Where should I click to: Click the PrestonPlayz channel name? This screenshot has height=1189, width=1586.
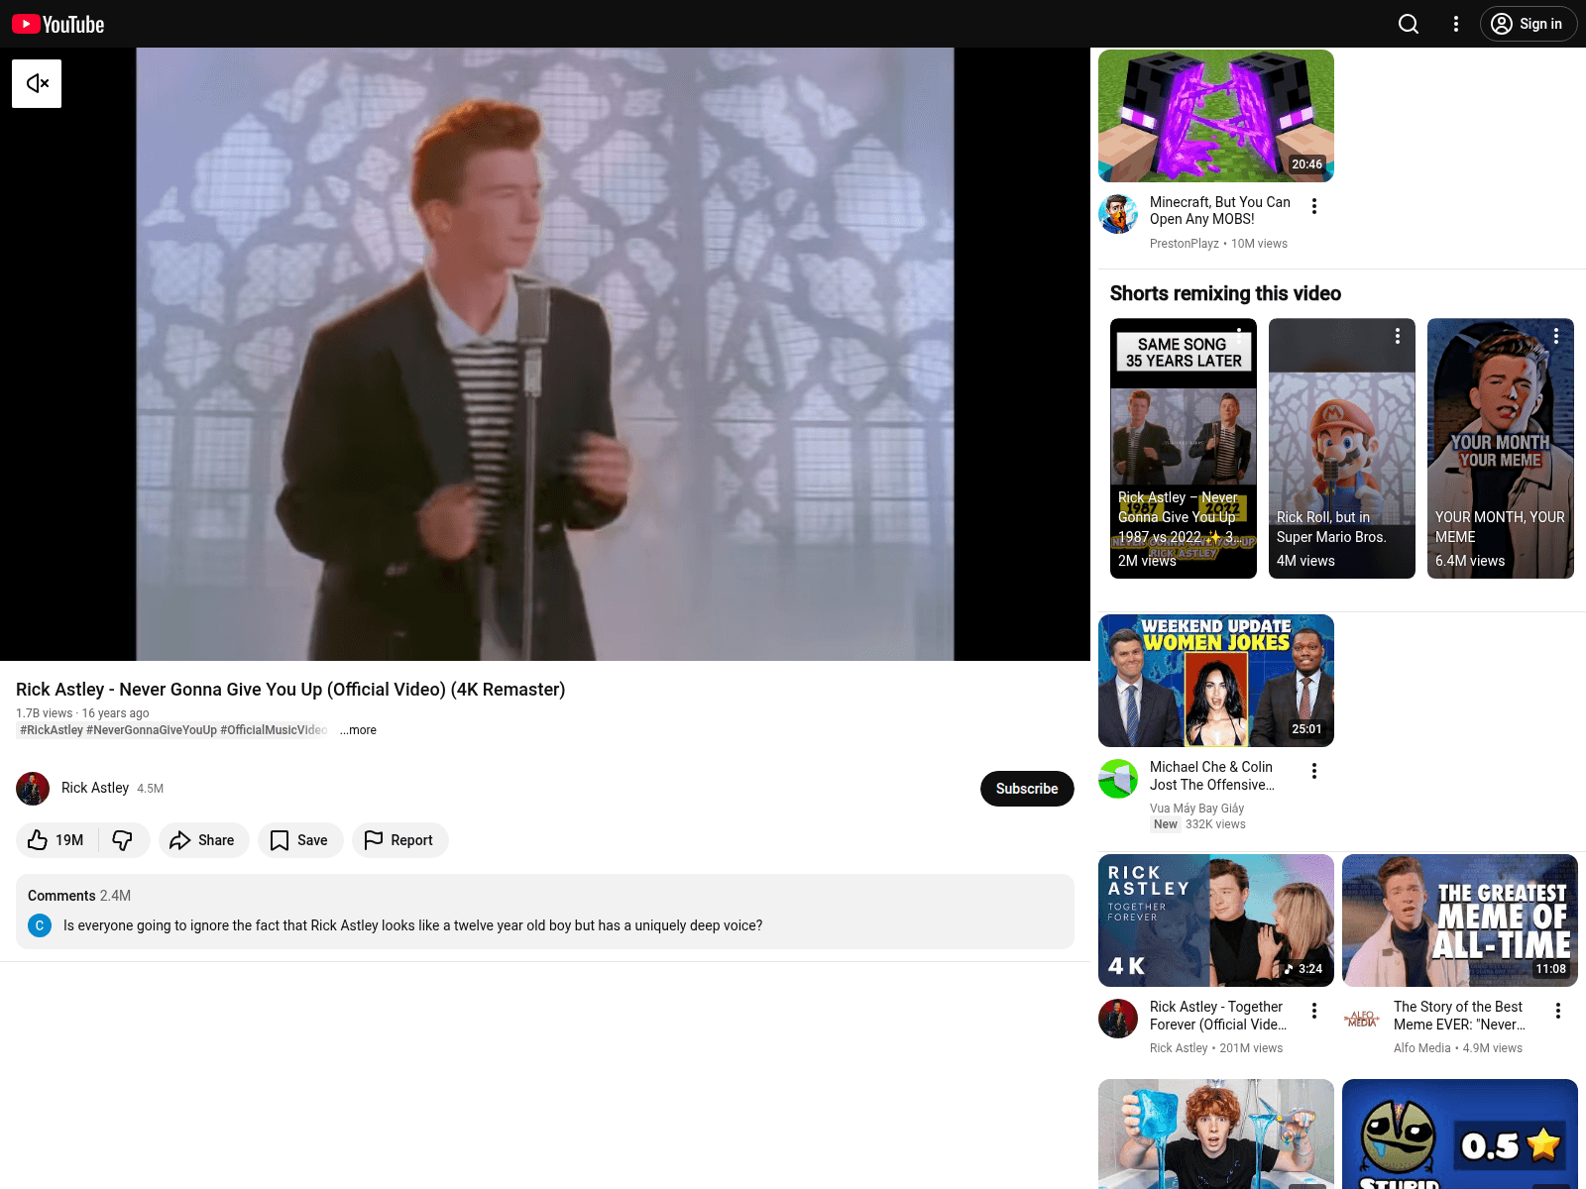[1185, 244]
